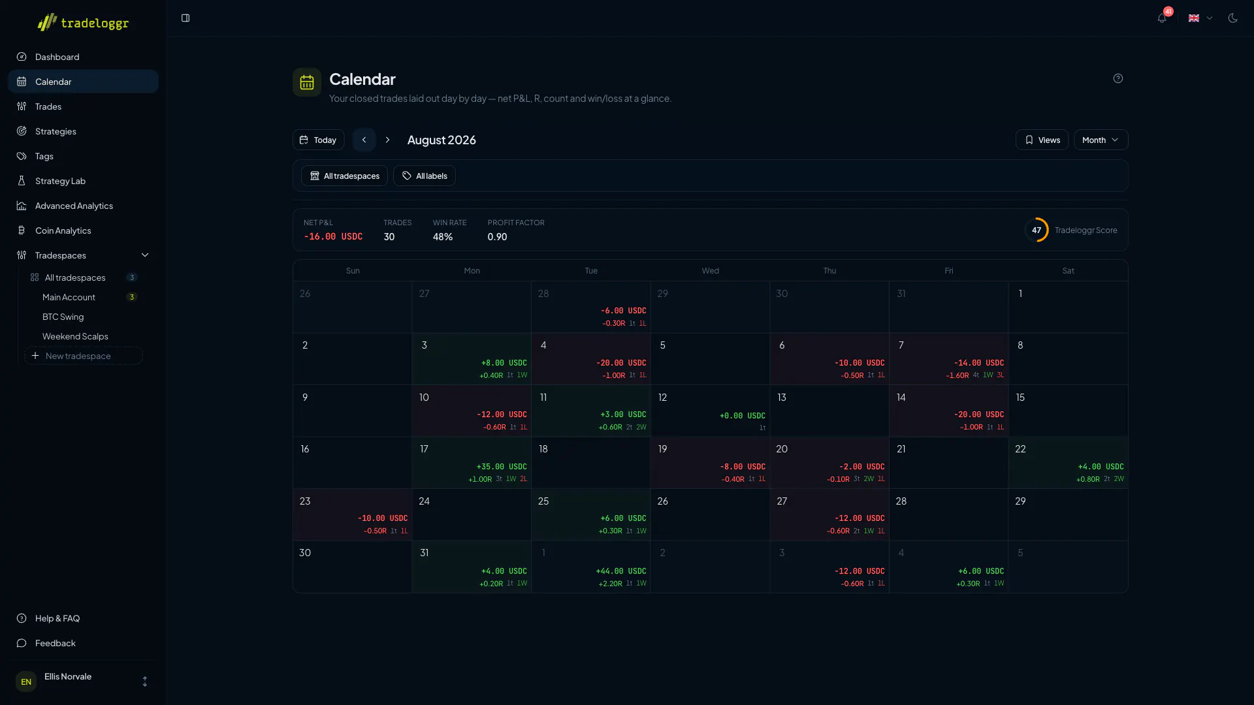Select the BTC Swing tradespace
This screenshot has height=705, width=1254.
tap(84, 317)
